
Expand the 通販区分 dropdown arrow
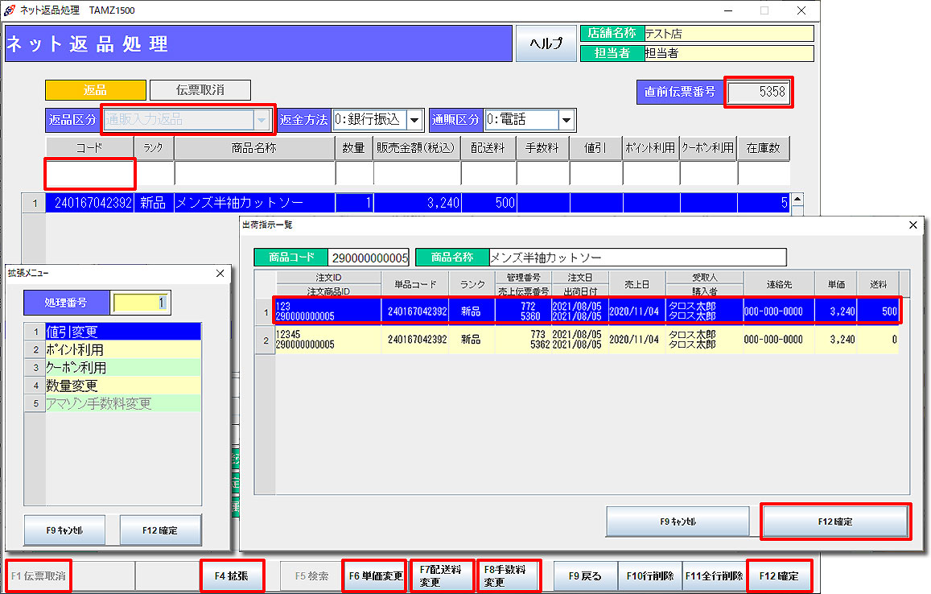(567, 120)
